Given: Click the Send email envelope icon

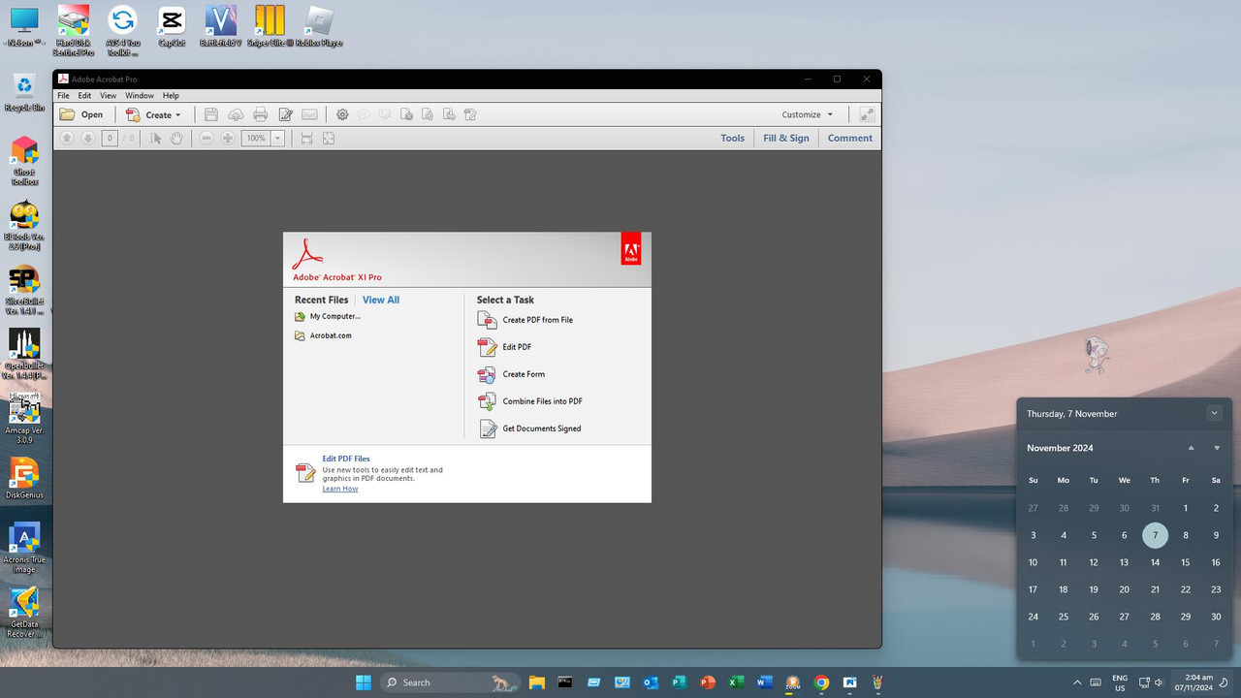Looking at the screenshot, I should (x=309, y=114).
